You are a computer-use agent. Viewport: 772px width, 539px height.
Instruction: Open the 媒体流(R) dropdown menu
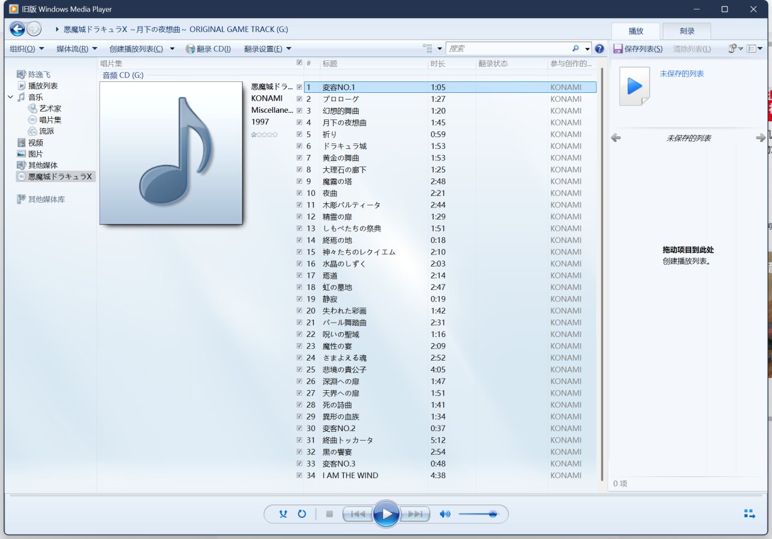76,49
